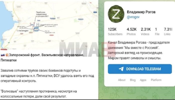This screenshot has width=175, height=100.
Task: Click the Russian flag emoji in post
Action: [3, 55]
